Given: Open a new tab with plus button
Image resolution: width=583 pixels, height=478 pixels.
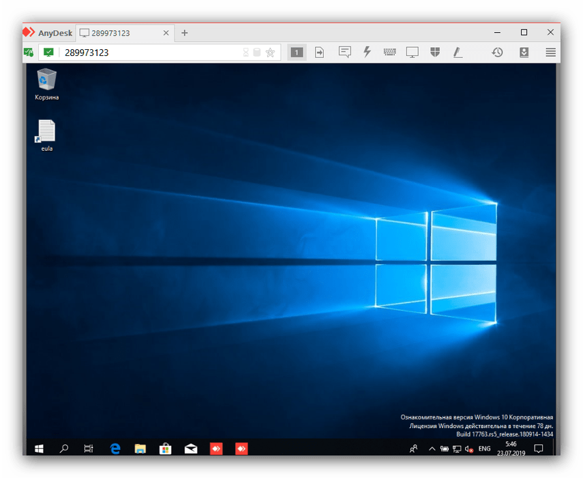Looking at the screenshot, I should pyautogui.click(x=184, y=33).
